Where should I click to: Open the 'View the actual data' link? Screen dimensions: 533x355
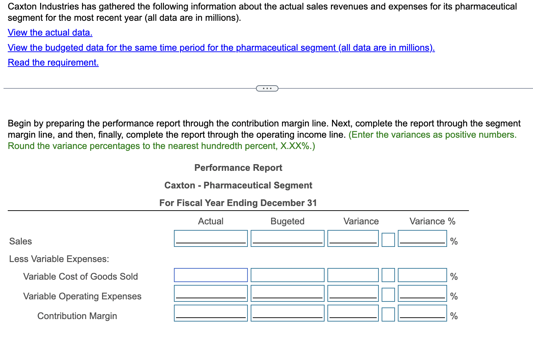coord(50,32)
